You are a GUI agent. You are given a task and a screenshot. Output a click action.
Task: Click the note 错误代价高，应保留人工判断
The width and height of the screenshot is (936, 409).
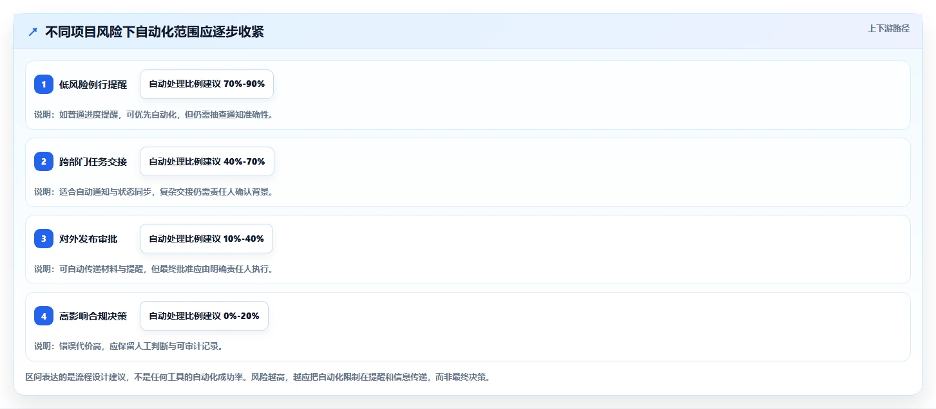[x=128, y=346]
